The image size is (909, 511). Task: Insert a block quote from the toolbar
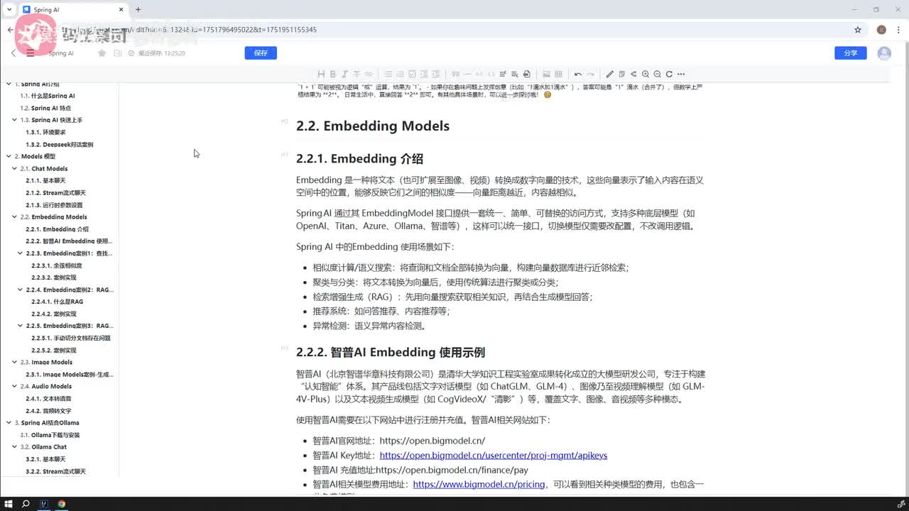click(456, 74)
